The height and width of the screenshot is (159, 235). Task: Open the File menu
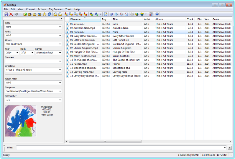6,9
